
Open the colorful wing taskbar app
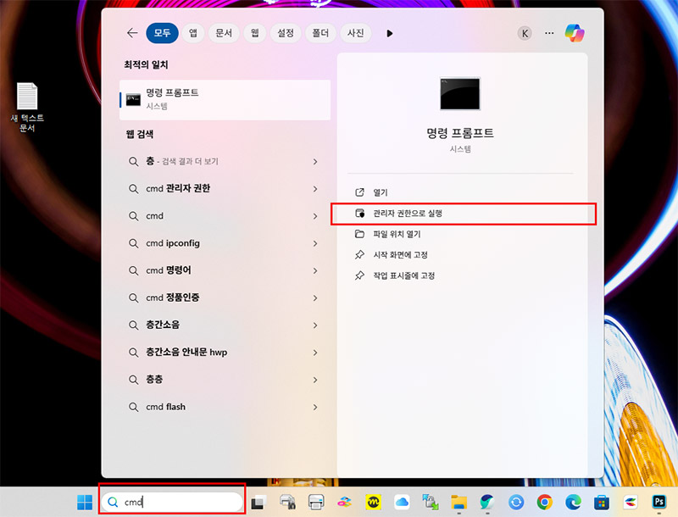[x=631, y=502]
